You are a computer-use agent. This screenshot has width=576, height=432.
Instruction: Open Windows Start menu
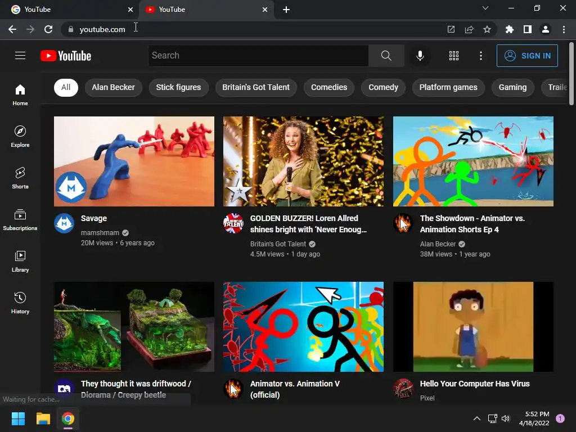pyautogui.click(x=18, y=418)
